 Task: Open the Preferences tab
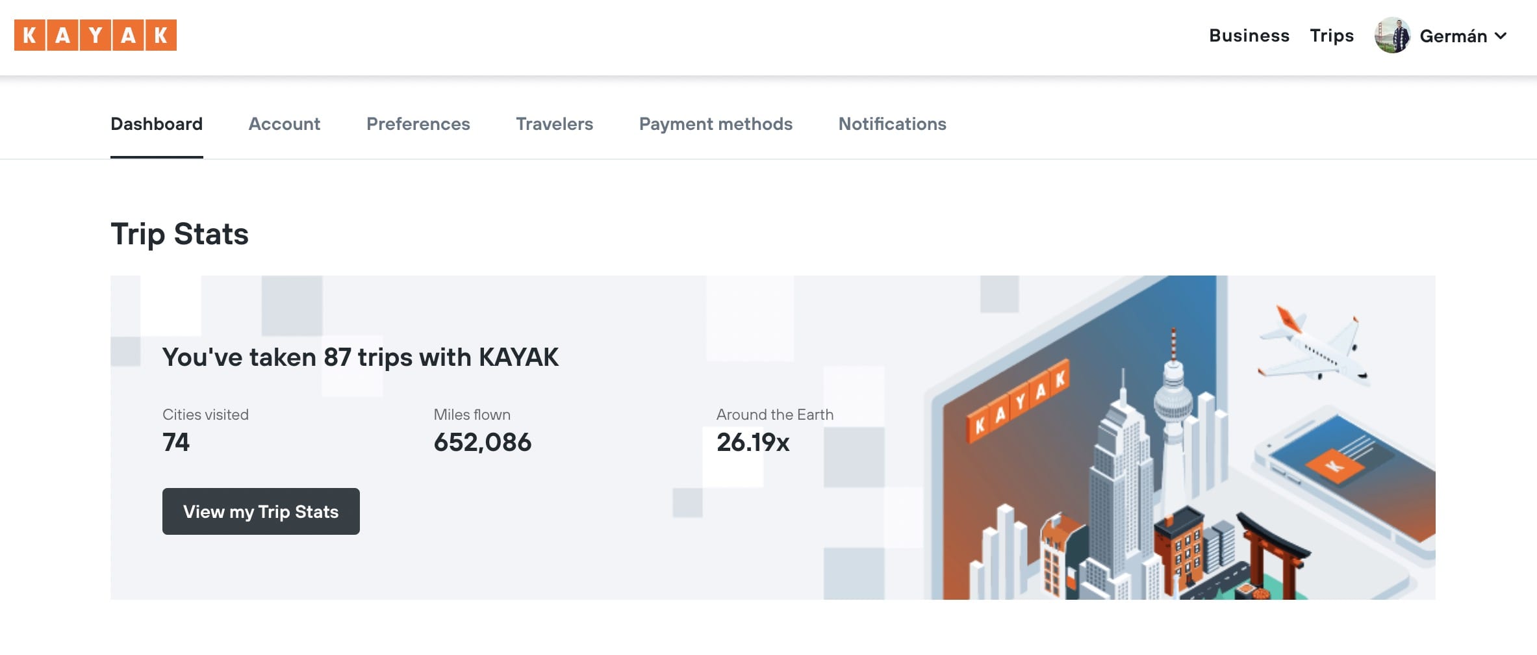pos(418,124)
